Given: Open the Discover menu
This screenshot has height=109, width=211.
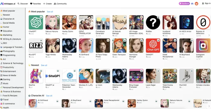Looking at the screenshot, I should [x=23, y=4].
